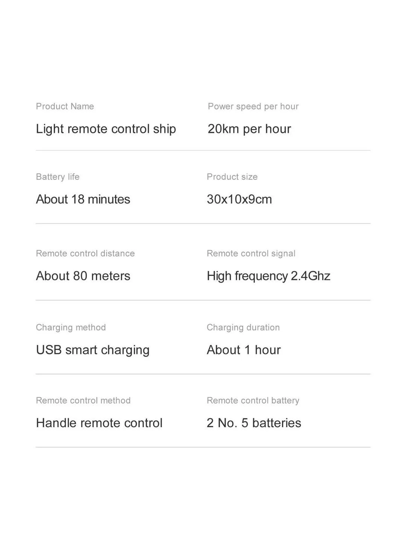Image resolution: width=406 pixels, height=541 pixels.
Task: Select the 'Light remote control ship' text
Action: [x=106, y=129]
